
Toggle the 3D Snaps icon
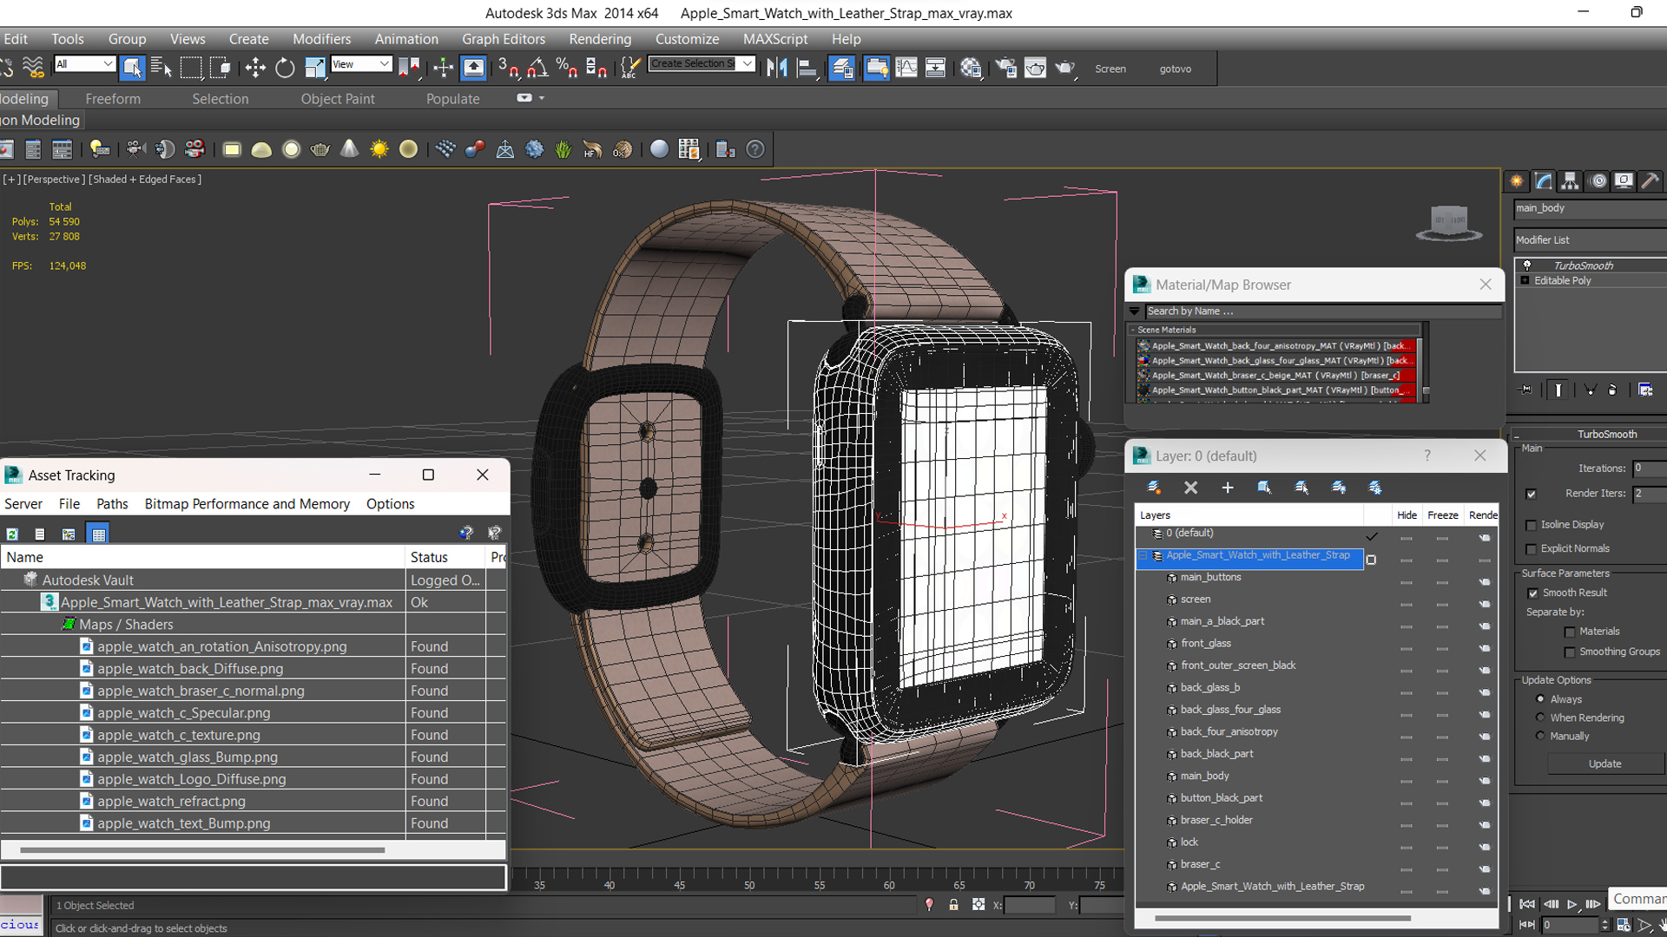(x=509, y=68)
